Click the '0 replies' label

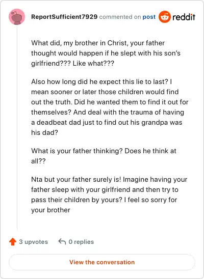[x=81, y=242]
